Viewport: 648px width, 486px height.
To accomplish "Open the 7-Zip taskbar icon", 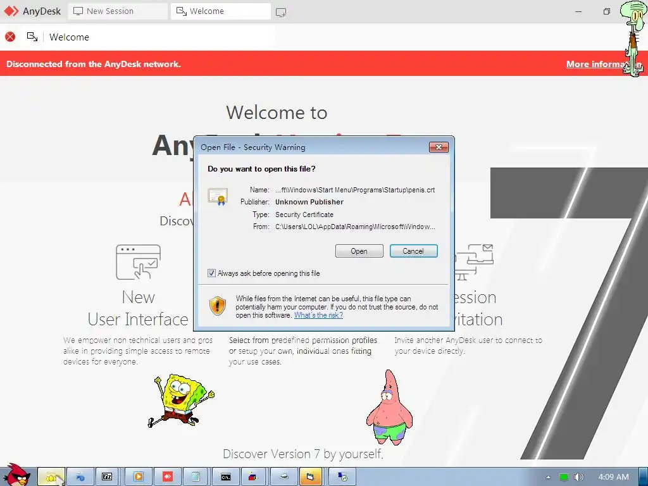I will pos(107,477).
